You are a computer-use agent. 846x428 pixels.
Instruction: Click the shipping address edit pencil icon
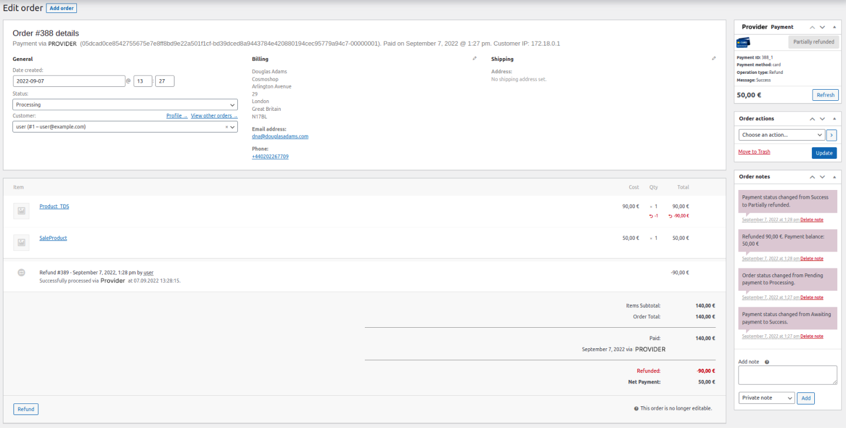pyautogui.click(x=714, y=59)
